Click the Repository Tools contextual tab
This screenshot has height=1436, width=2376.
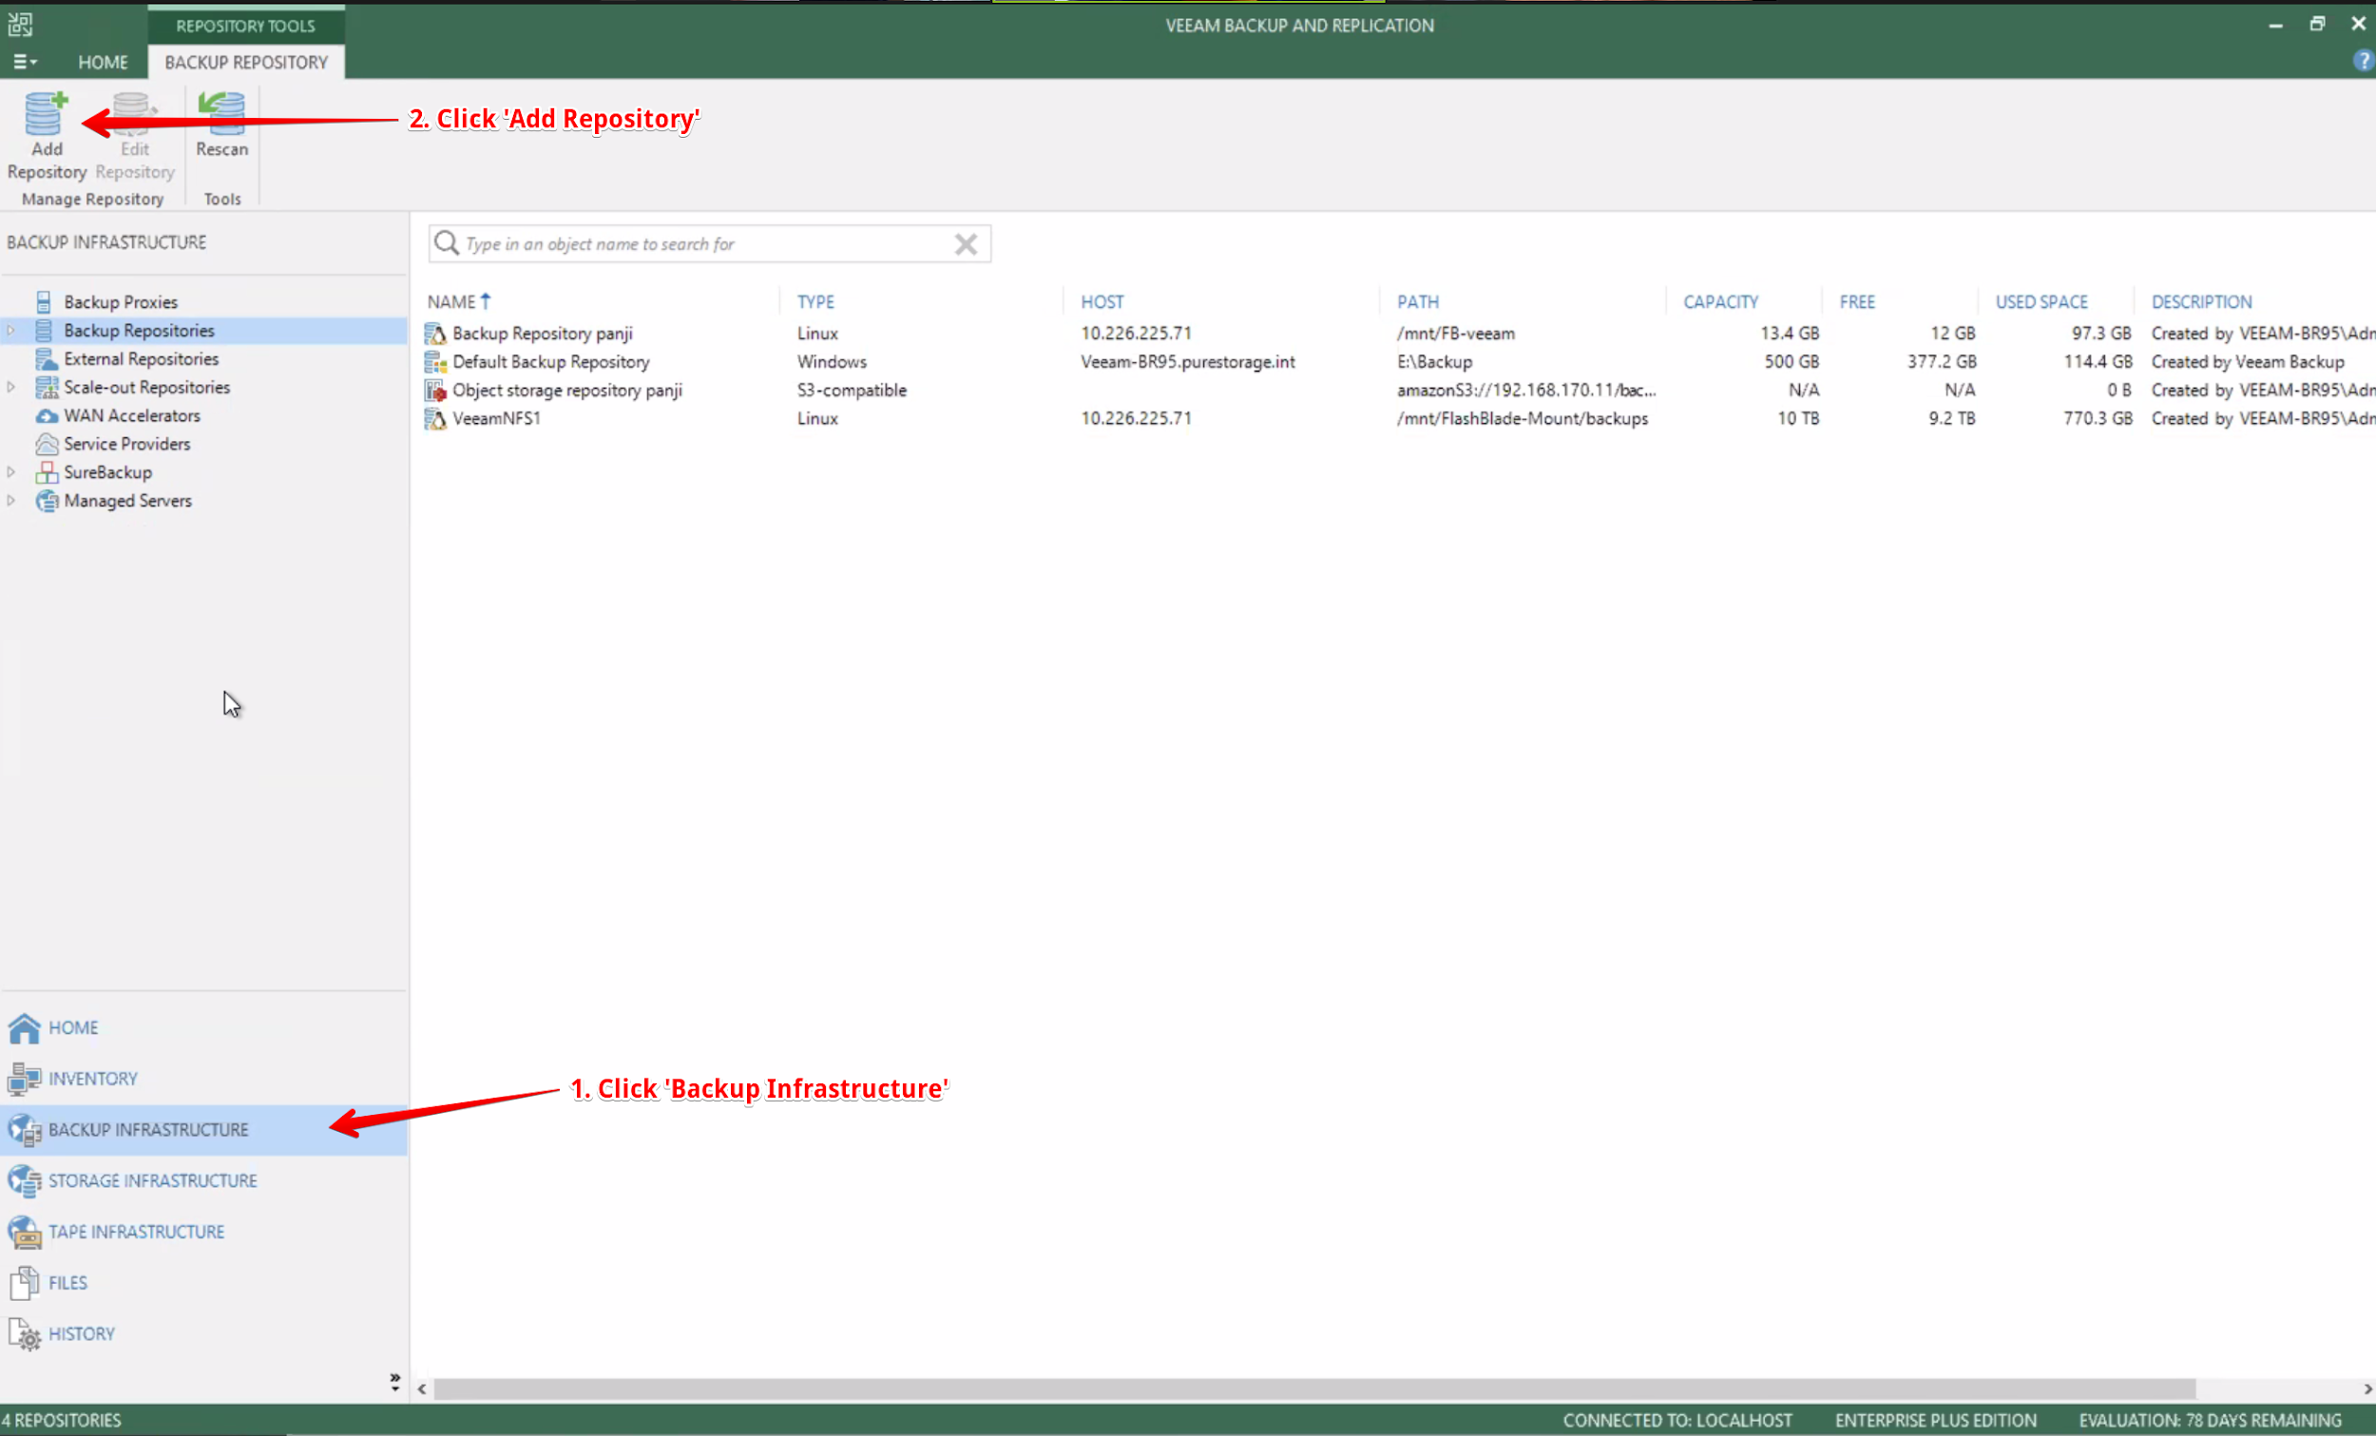[x=246, y=25]
